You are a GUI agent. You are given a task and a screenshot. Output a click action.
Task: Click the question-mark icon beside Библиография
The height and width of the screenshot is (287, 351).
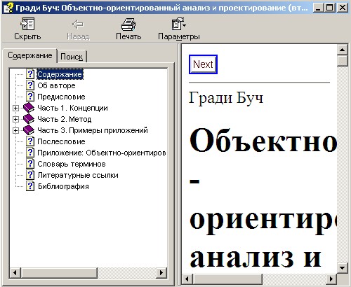click(x=30, y=186)
